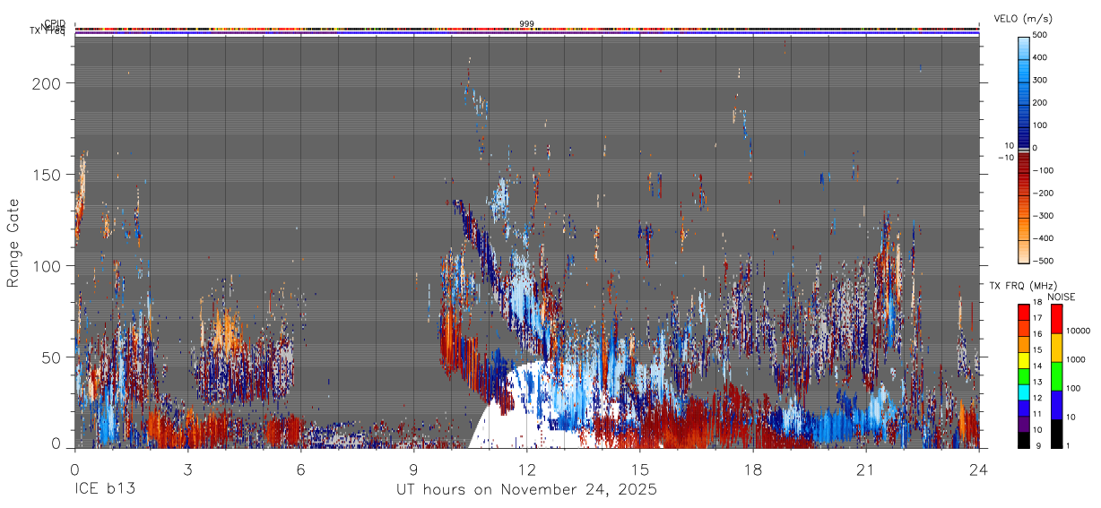Pick the yellow segment of TX FRQ bar
1101x508 pixels.
(1024, 358)
